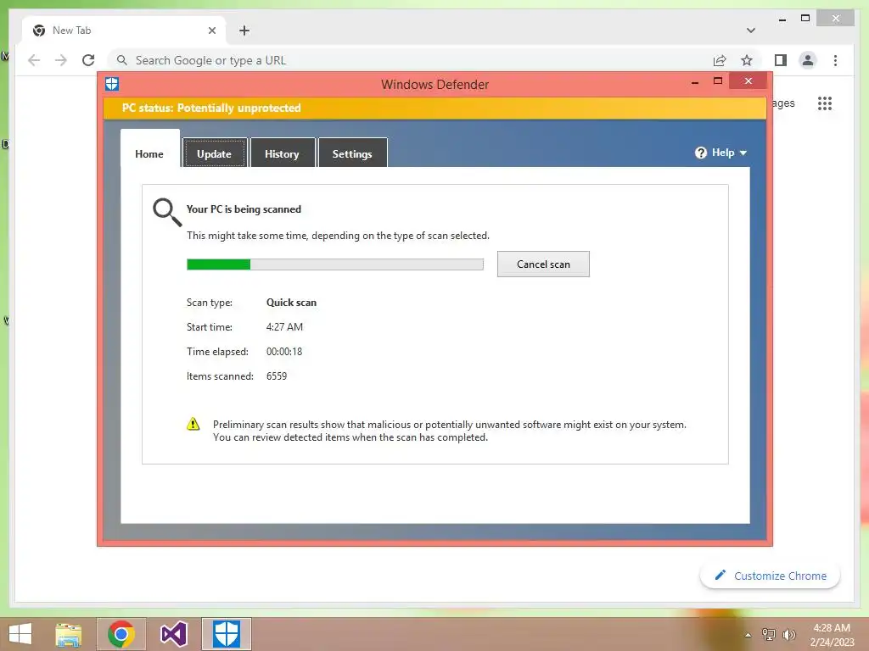
Task: Click the scan progress bar
Action: click(334, 264)
